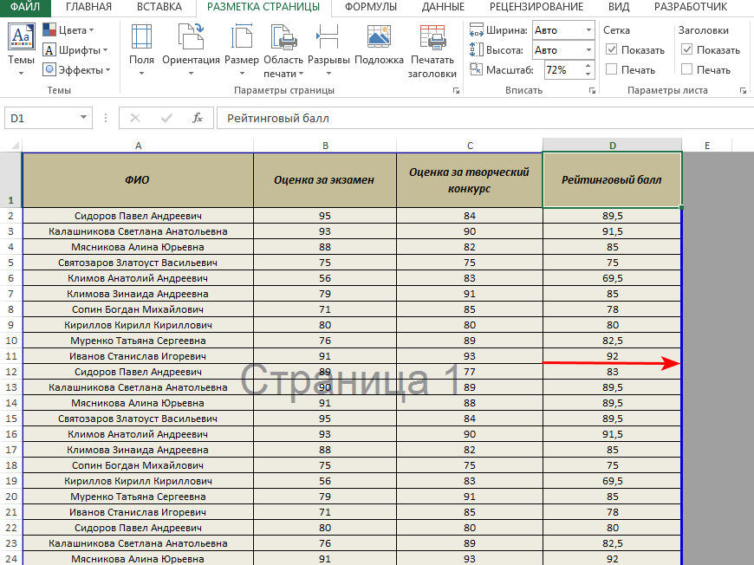Switch to the ФОРМУЛЫ tab

tap(371, 7)
